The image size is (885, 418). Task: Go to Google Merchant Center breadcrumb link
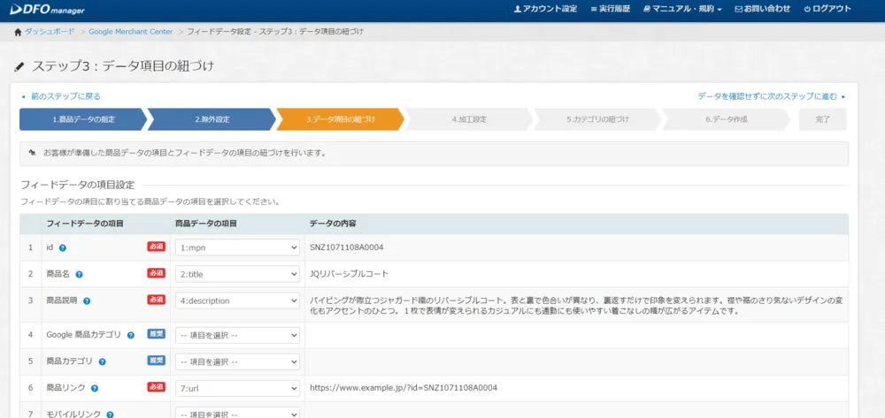131,32
